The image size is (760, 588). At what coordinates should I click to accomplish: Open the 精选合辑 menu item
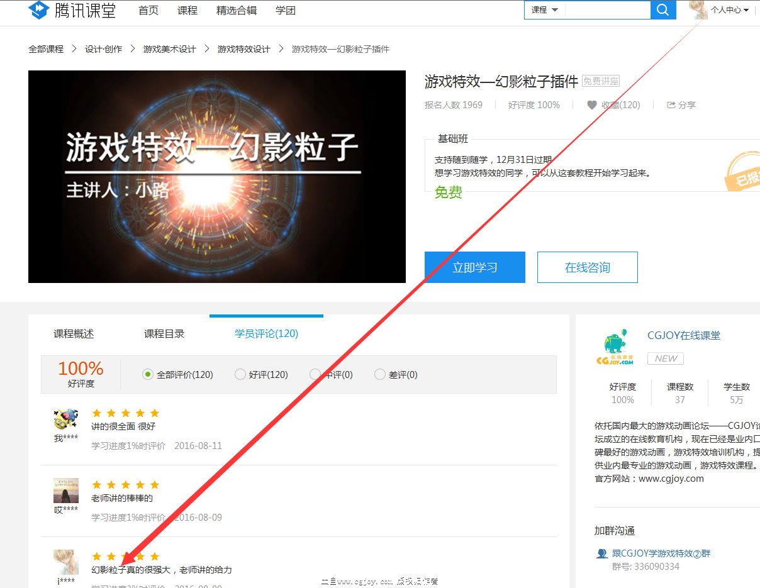237,10
